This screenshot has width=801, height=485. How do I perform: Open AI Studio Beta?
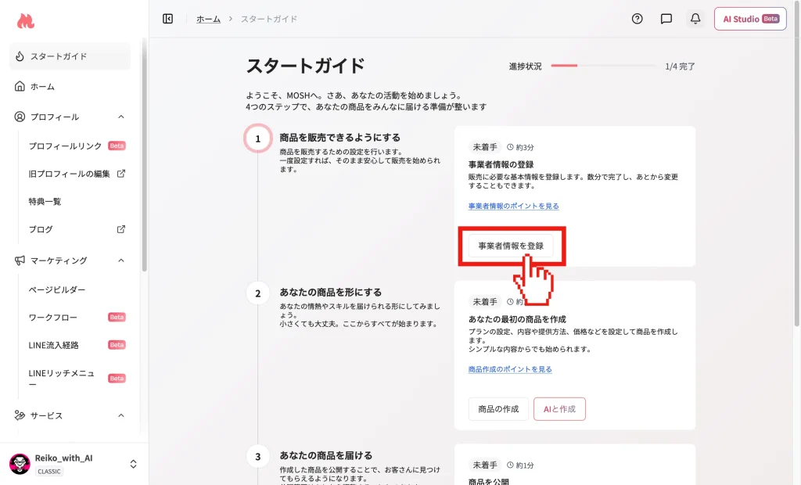click(x=750, y=19)
